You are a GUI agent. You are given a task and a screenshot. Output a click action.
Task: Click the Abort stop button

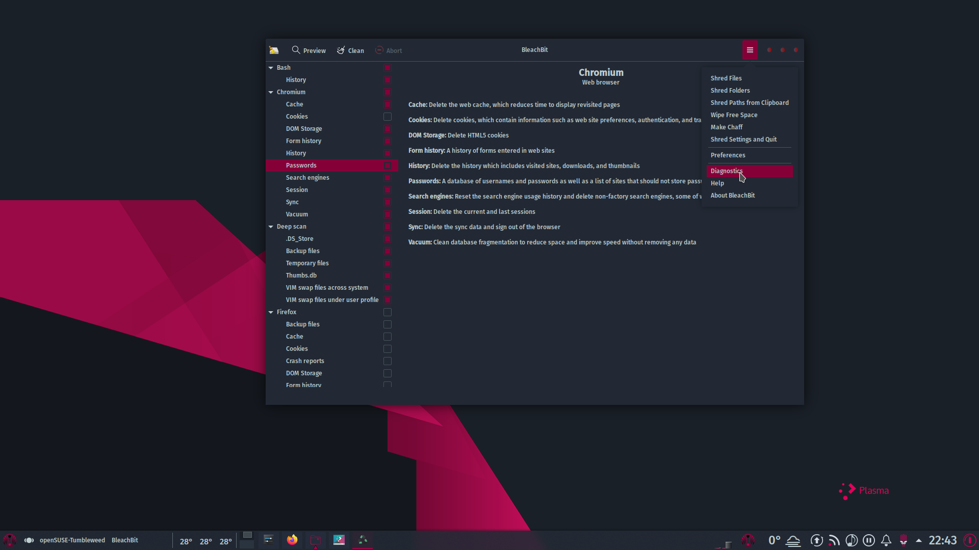coord(389,50)
